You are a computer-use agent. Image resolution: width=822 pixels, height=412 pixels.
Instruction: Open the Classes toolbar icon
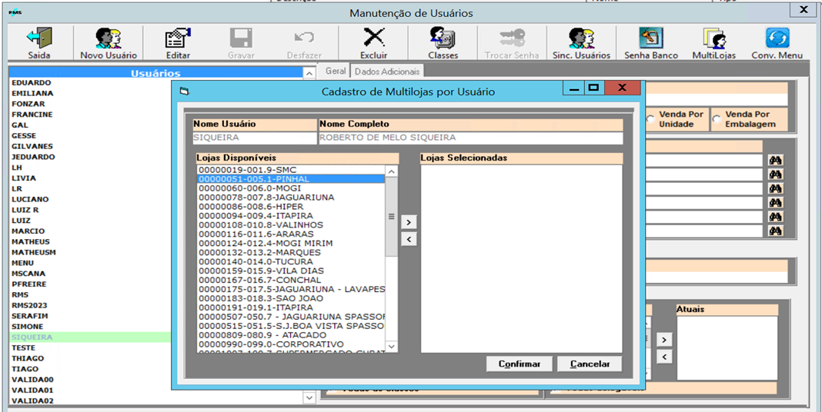coord(443,38)
